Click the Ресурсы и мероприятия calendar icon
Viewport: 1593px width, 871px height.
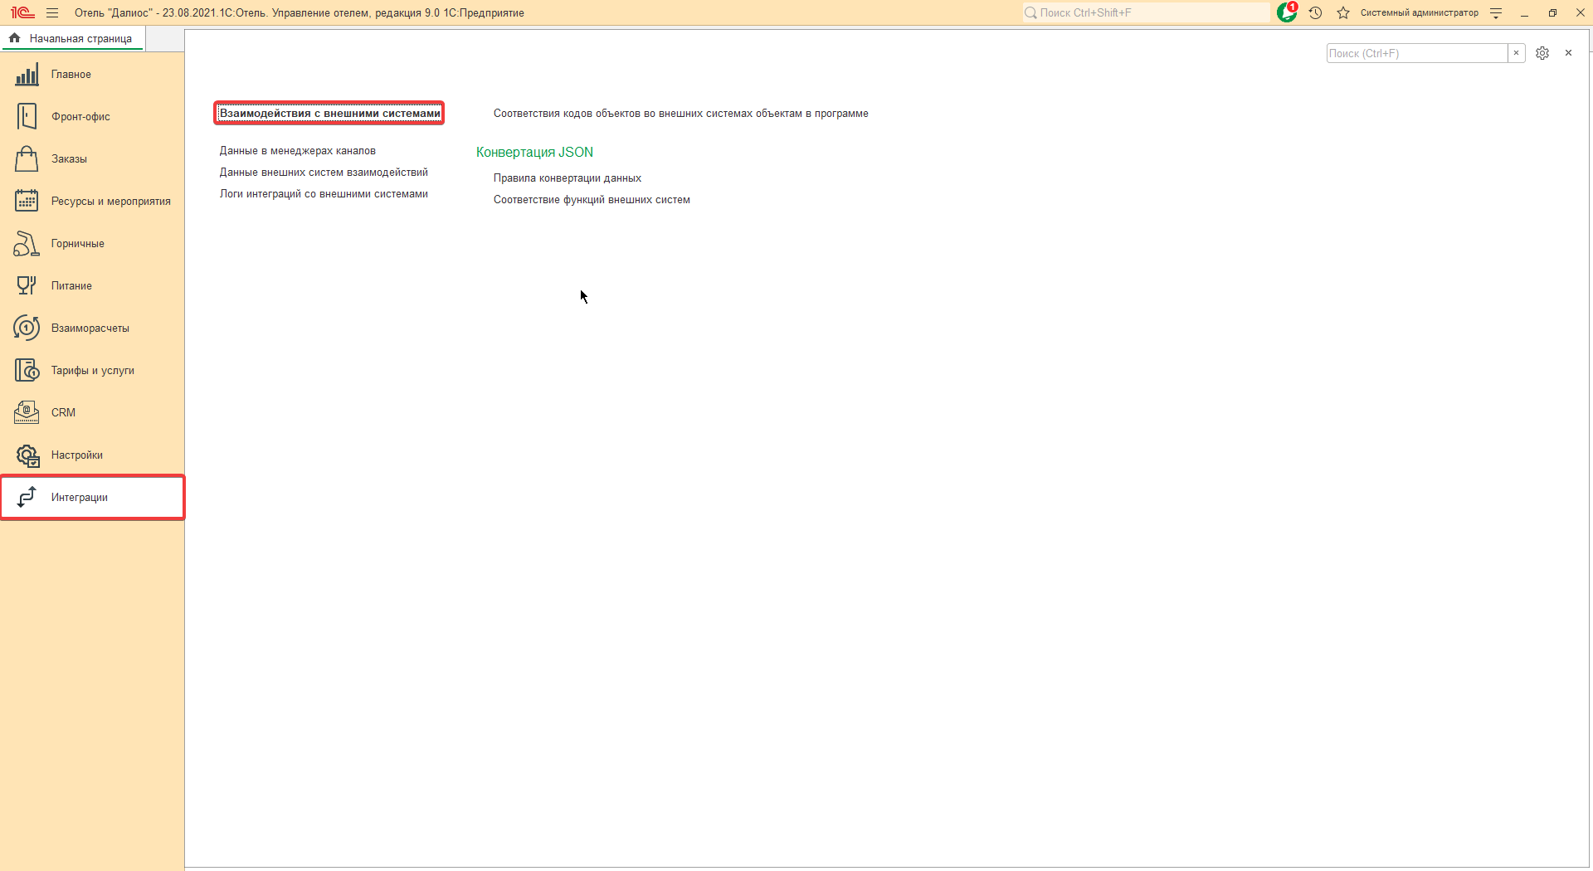(x=27, y=202)
